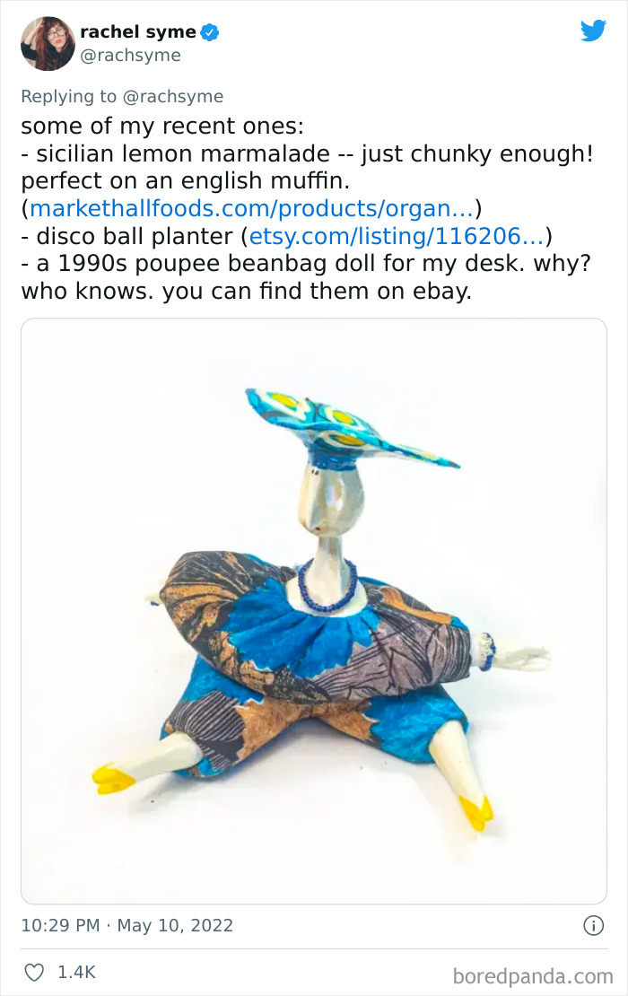This screenshot has width=628, height=996.
Task: Click the rachel syme display name
Action: click(138, 31)
